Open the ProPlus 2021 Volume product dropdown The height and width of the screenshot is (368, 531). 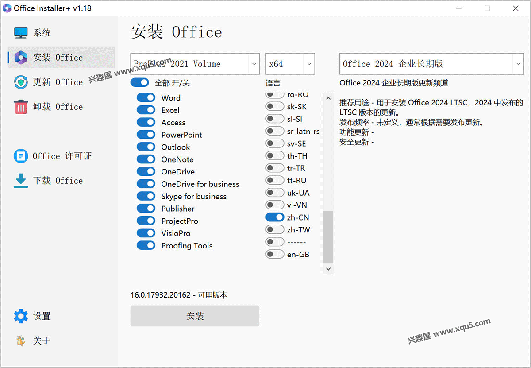195,64
